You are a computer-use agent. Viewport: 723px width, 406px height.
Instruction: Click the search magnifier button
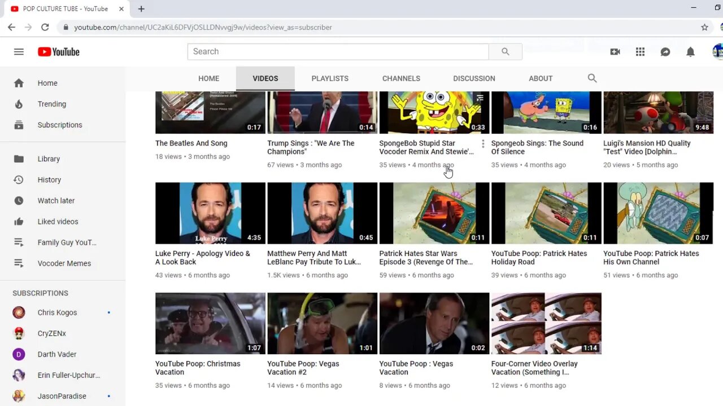click(506, 51)
